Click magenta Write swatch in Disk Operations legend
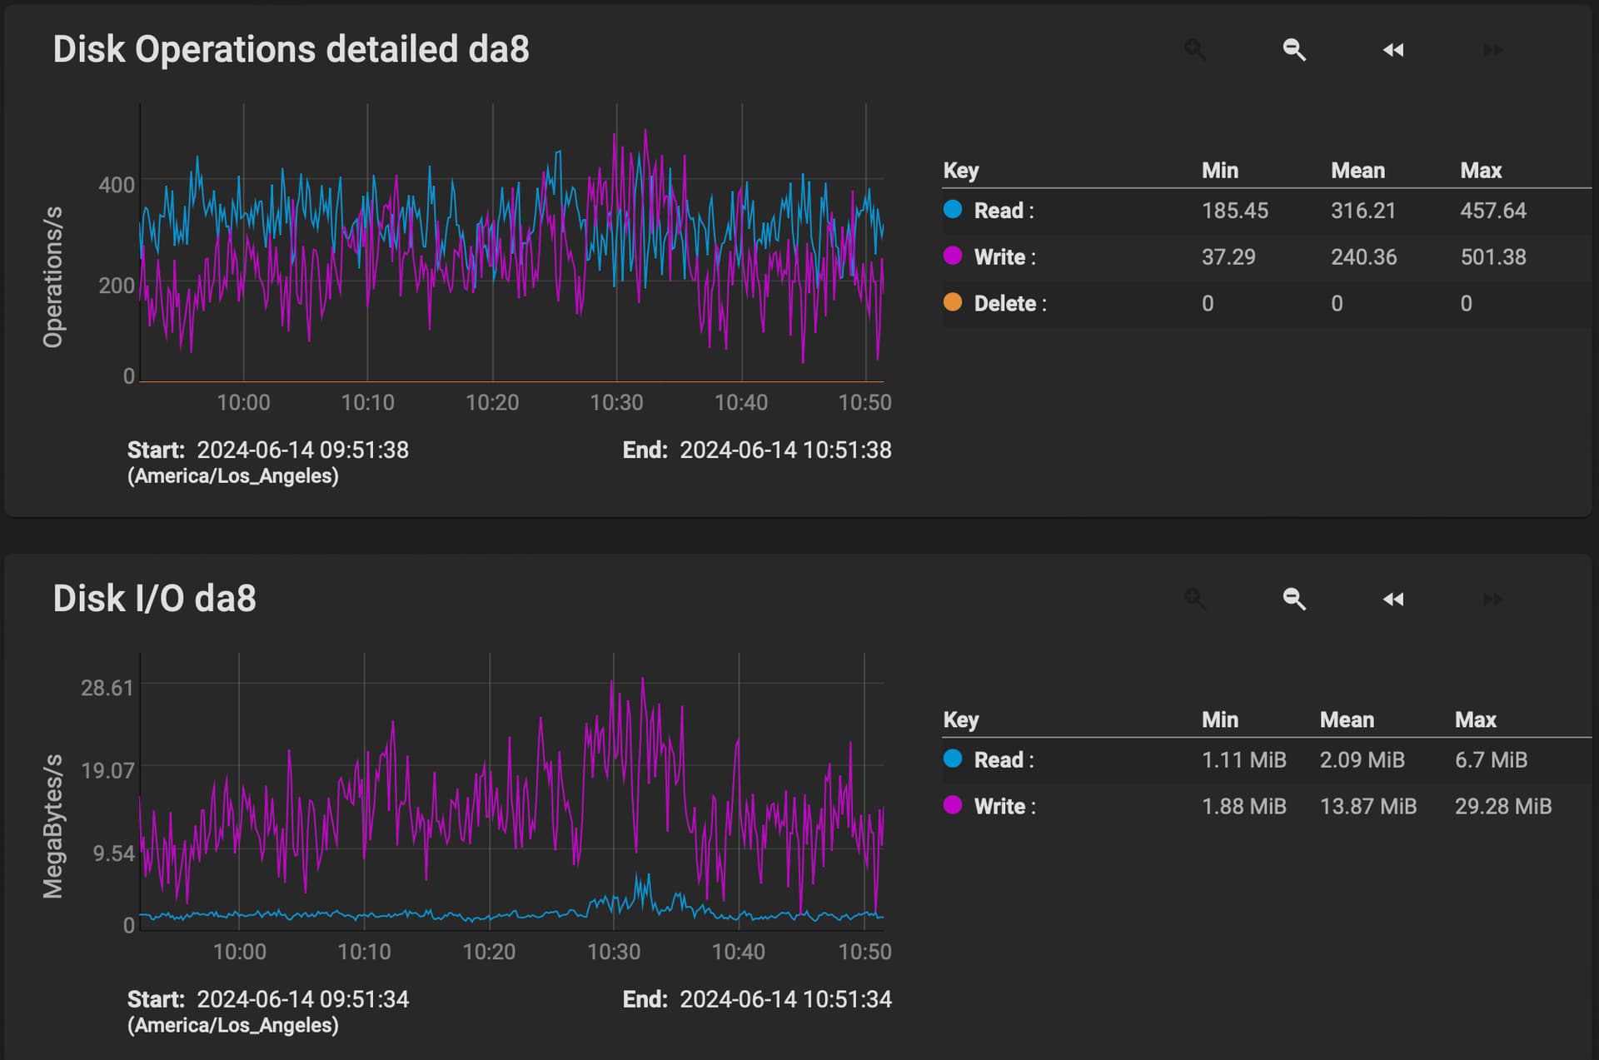 pos(953,256)
